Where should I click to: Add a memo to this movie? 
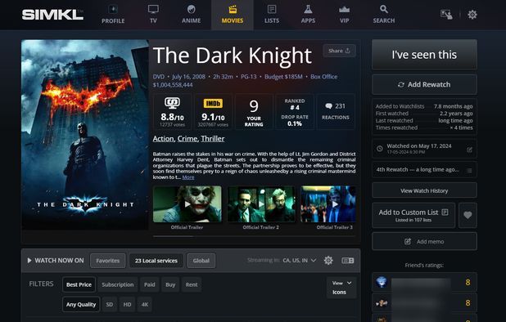click(x=424, y=242)
